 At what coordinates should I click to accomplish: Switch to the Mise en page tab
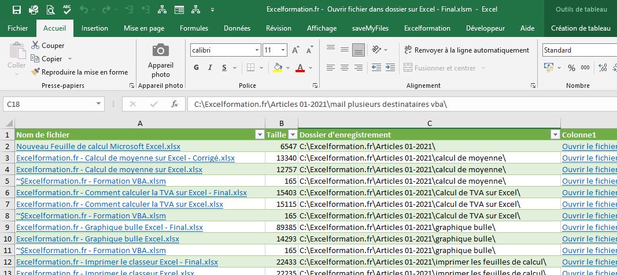144,28
